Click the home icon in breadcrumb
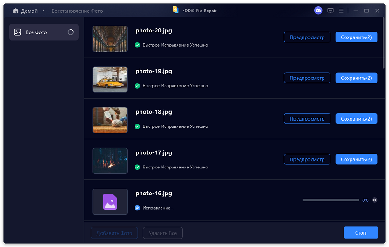389x247 pixels. (16, 11)
